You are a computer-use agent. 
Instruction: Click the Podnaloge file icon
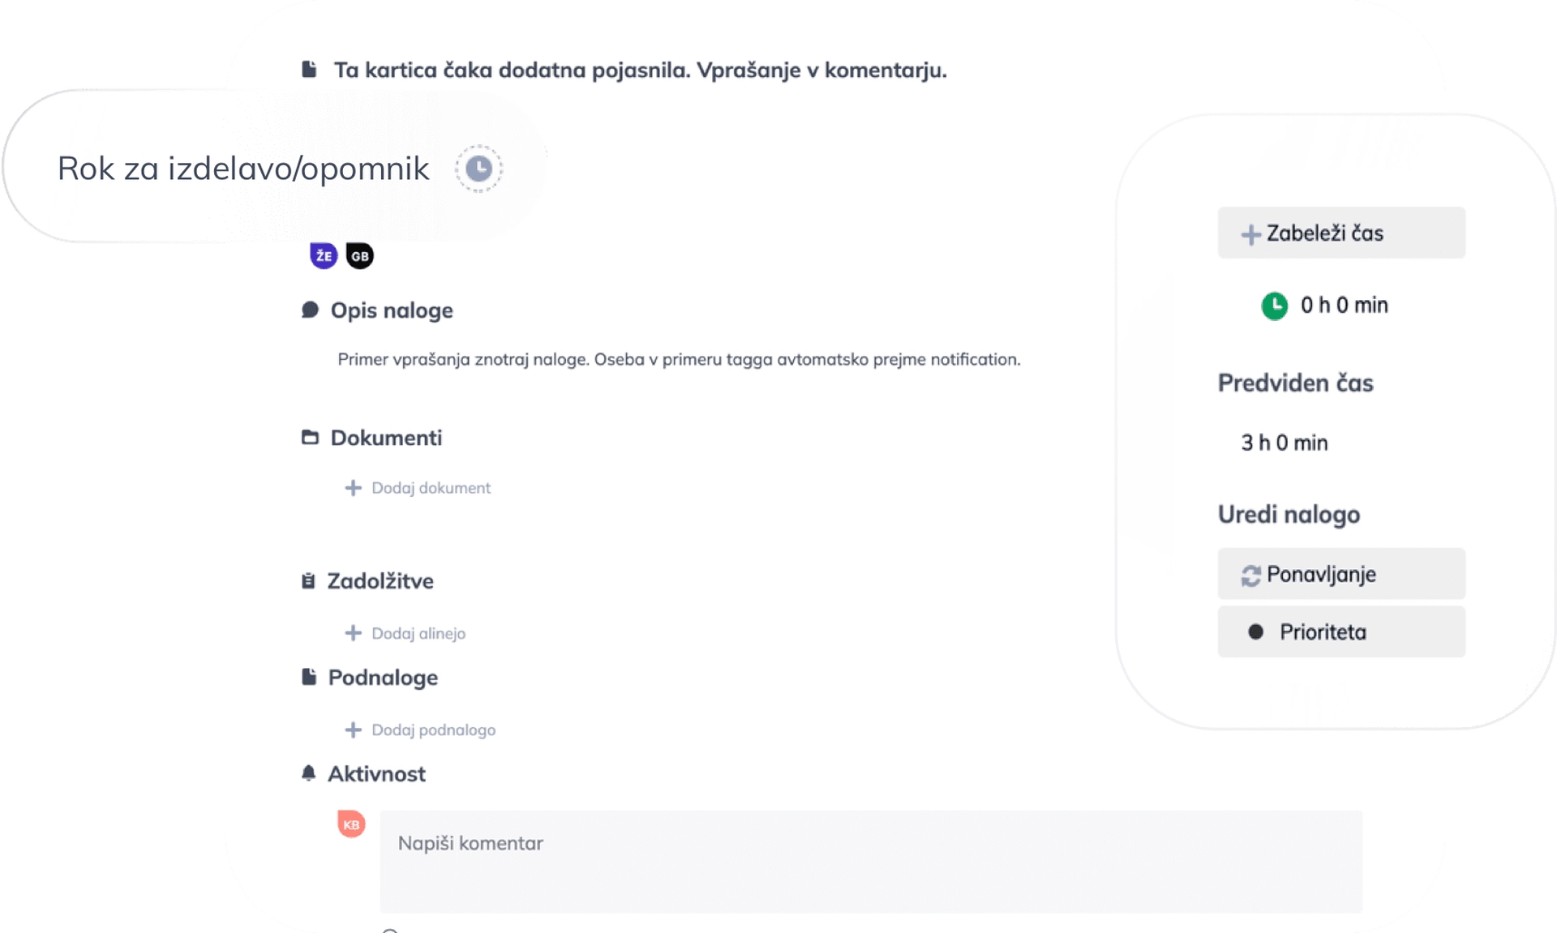coord(309,677)
